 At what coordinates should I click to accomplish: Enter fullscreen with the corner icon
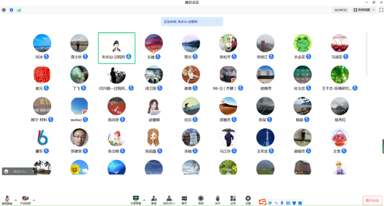coord(381,10)
